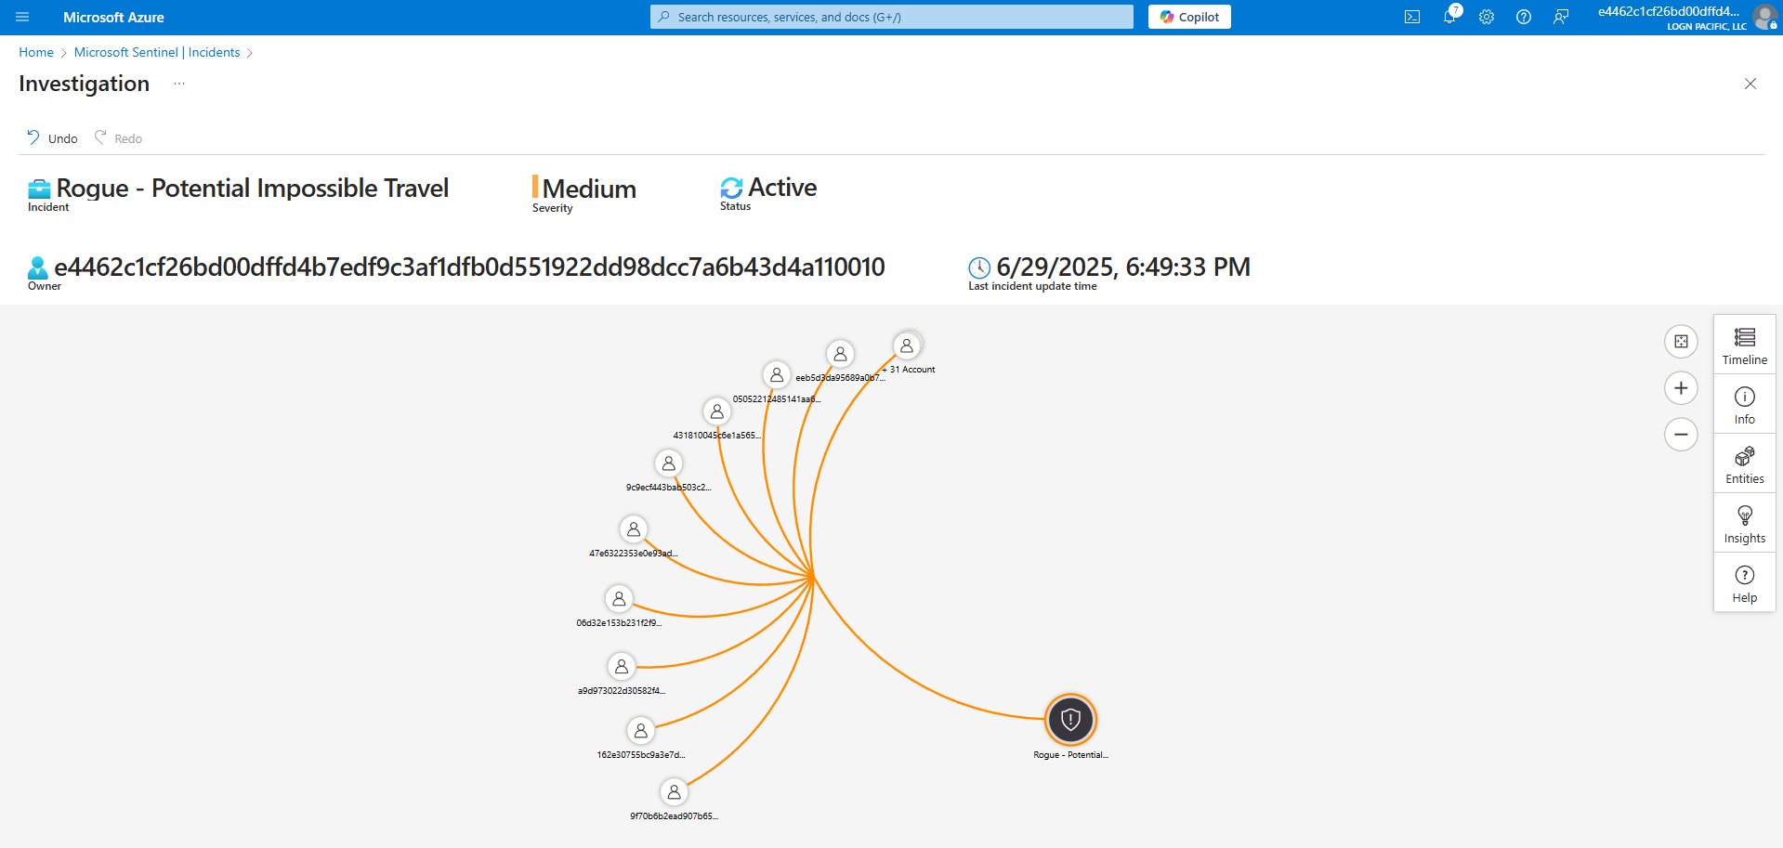Open the investigation Help panel
The image size is (1783, 848).
pyautogui.click(x=1744, y=583)
